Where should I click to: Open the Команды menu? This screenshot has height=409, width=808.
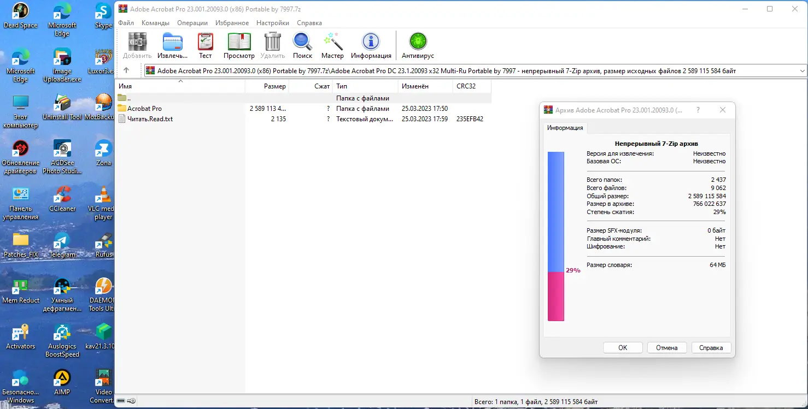pos(155,23)
